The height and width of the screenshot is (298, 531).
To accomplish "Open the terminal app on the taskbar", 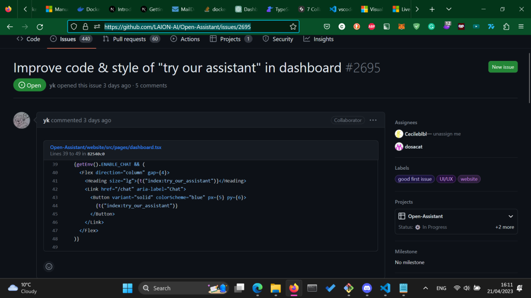I will click(x=312, y=288).
